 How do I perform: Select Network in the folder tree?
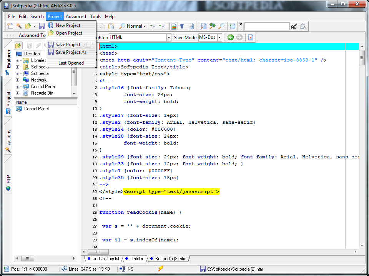[x=39, y=80]
